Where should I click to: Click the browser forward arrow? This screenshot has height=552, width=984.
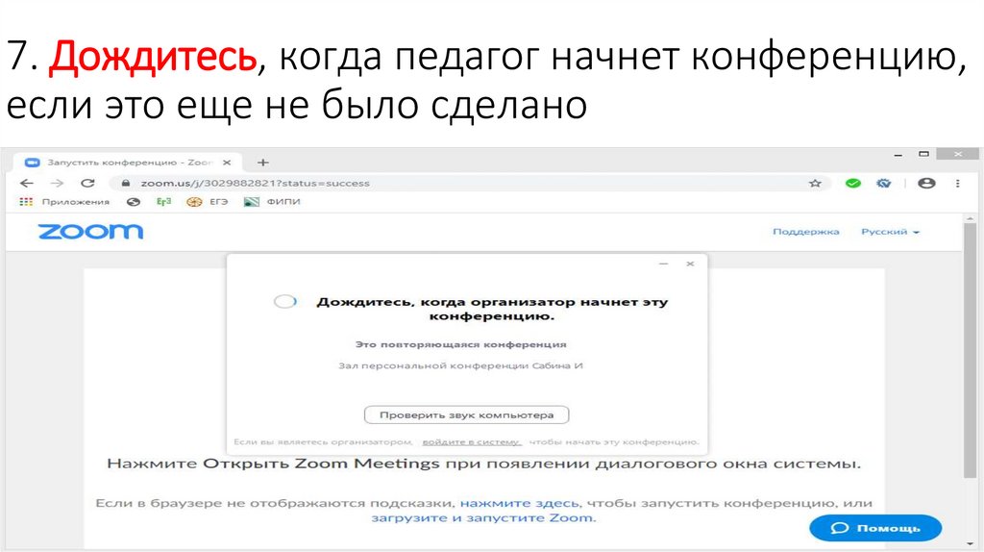57,184
